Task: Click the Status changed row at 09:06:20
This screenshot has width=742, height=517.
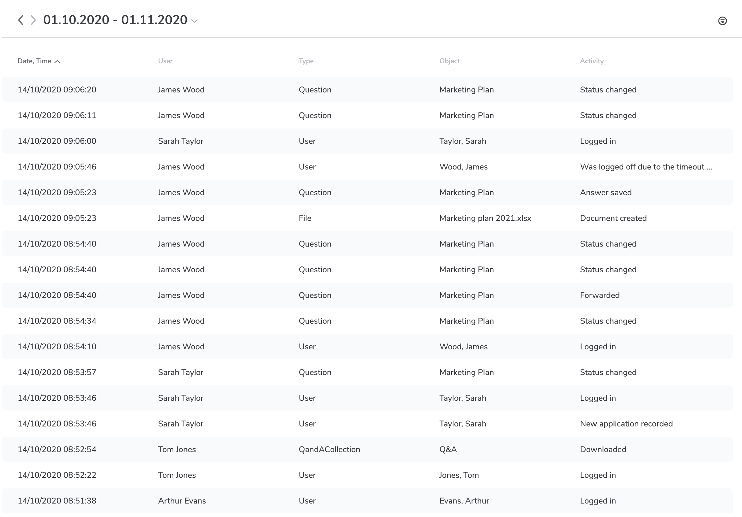Action: [x=371, y=90]
